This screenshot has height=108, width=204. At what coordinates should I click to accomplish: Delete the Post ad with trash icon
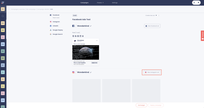[x=83, y=36]
